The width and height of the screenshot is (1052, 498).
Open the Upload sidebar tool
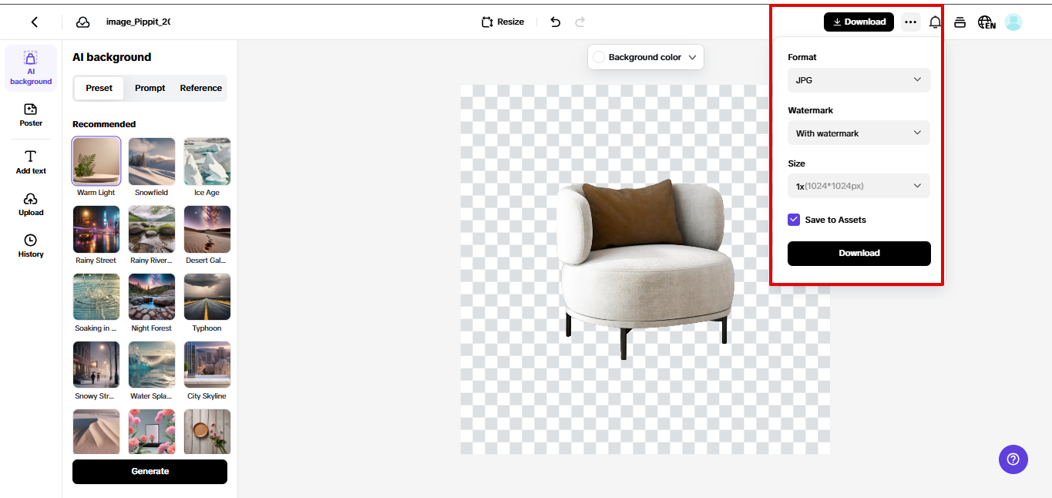pyautogui.click(x=31, y=204)
